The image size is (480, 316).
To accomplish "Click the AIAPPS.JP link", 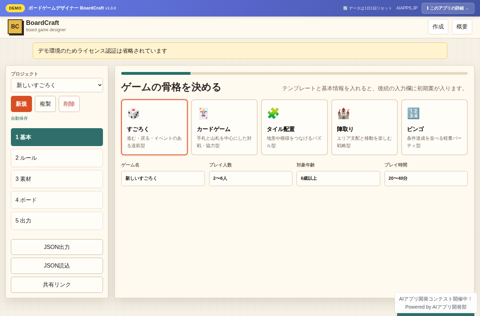I will pyautogui.click(x=407, y=8).
